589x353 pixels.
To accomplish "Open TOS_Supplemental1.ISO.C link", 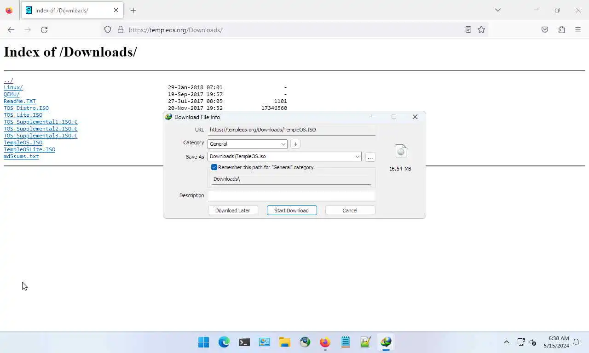I will (x=40, y=122).
